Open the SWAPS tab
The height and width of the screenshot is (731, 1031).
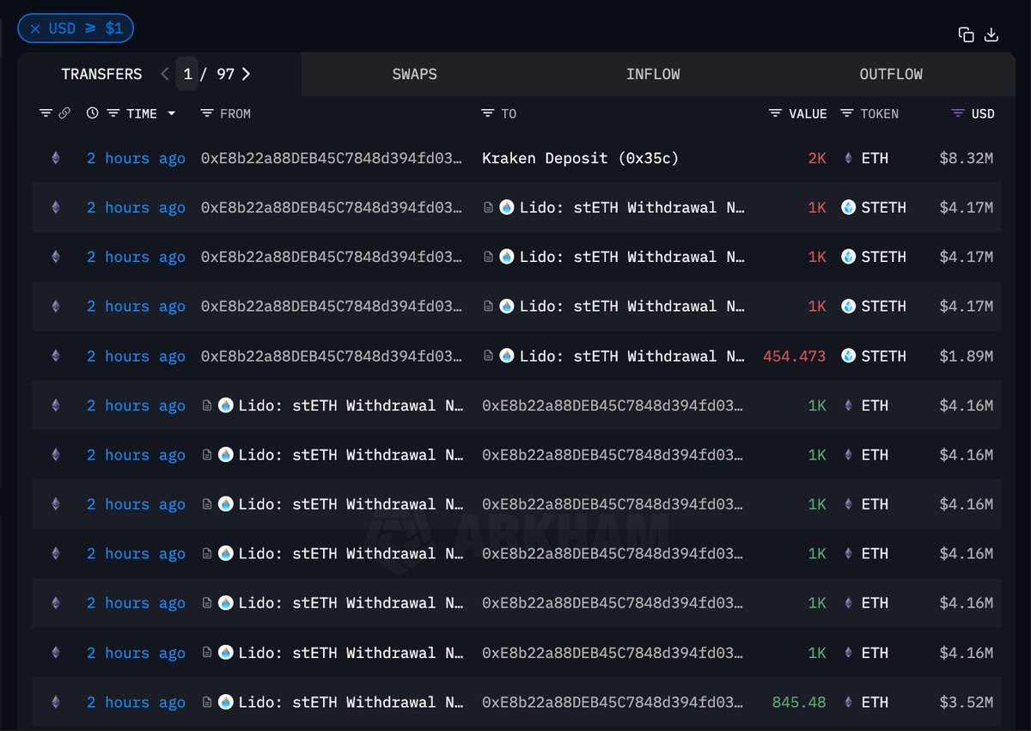(x=414, y=74)
